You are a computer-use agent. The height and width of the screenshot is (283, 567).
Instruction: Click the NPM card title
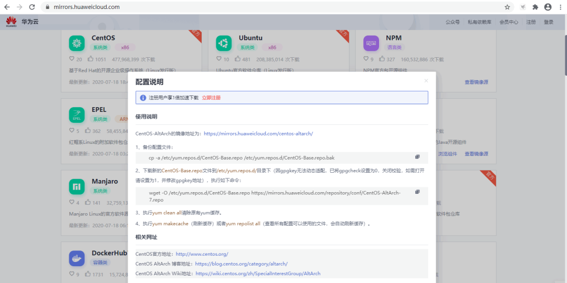click(x=394, y=38)
